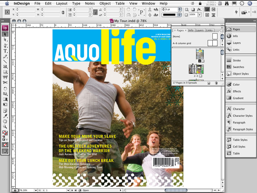Select the Type tool
Viewport: 257px width, 193px height.
[x=5, y=51]
